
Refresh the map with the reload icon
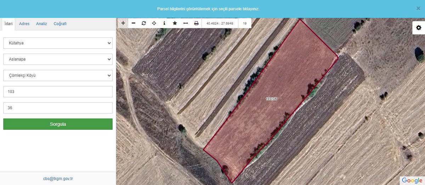click(144, 23)
